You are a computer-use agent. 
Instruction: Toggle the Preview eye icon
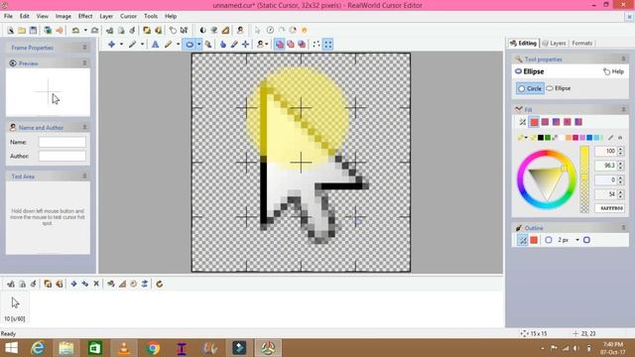[x=13, y=63]
